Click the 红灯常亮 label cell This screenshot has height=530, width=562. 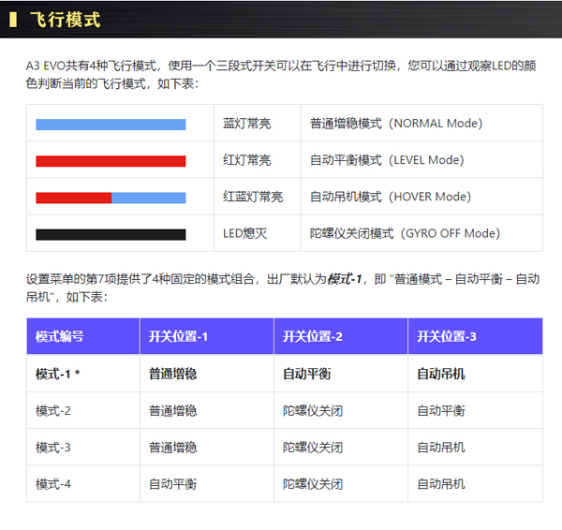coord(246,160)
